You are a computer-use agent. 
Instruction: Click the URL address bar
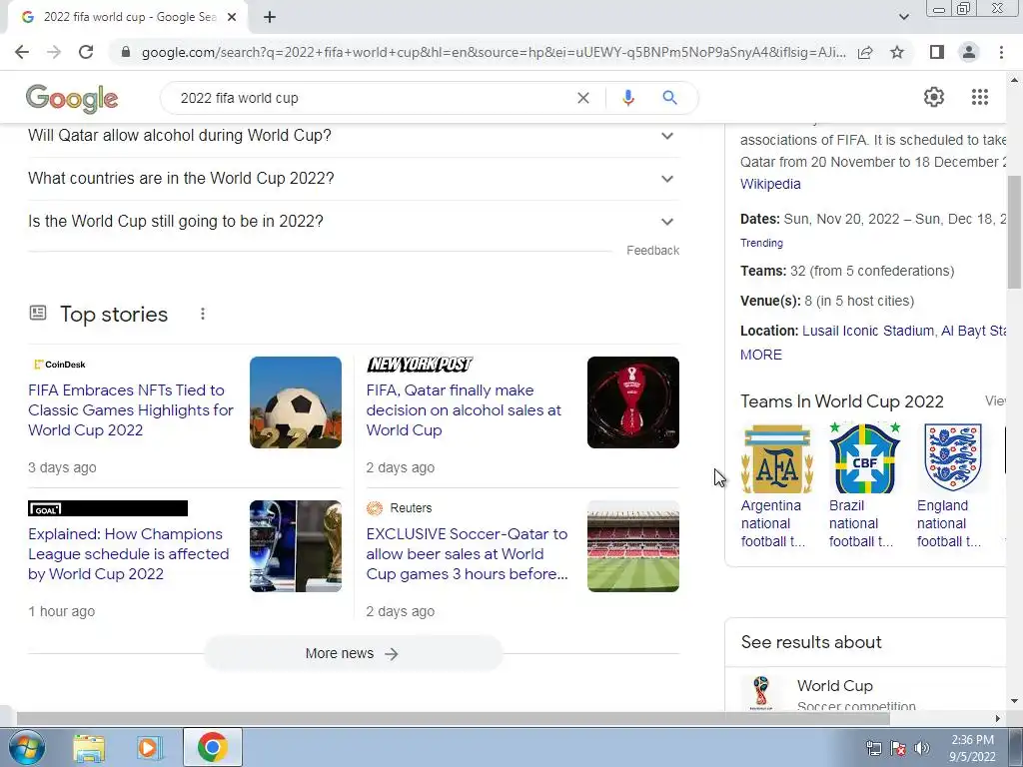[x=494, y=52]
